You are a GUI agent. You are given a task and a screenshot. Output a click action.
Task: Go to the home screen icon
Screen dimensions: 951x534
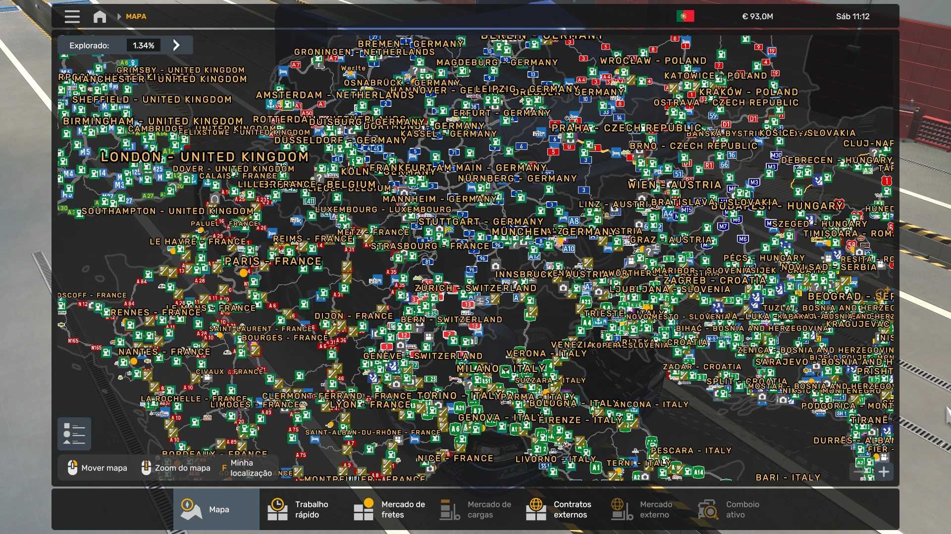[x=100, y=17]
